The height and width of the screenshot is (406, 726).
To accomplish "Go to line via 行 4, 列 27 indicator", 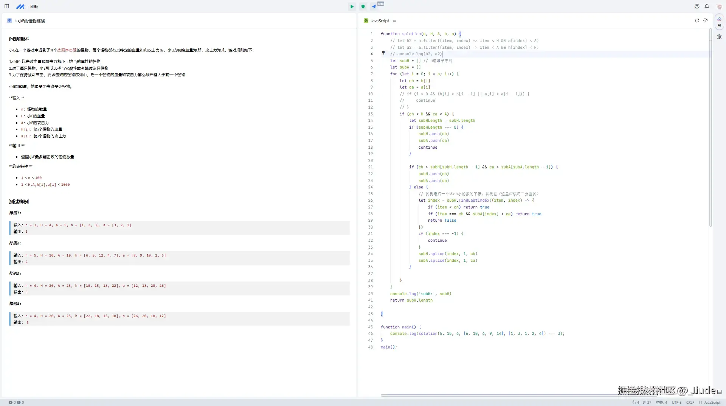I will coord(642,402).
